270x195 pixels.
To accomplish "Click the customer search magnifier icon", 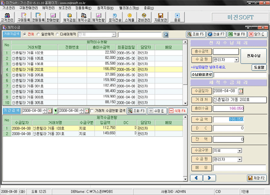I will coord(166,35).
